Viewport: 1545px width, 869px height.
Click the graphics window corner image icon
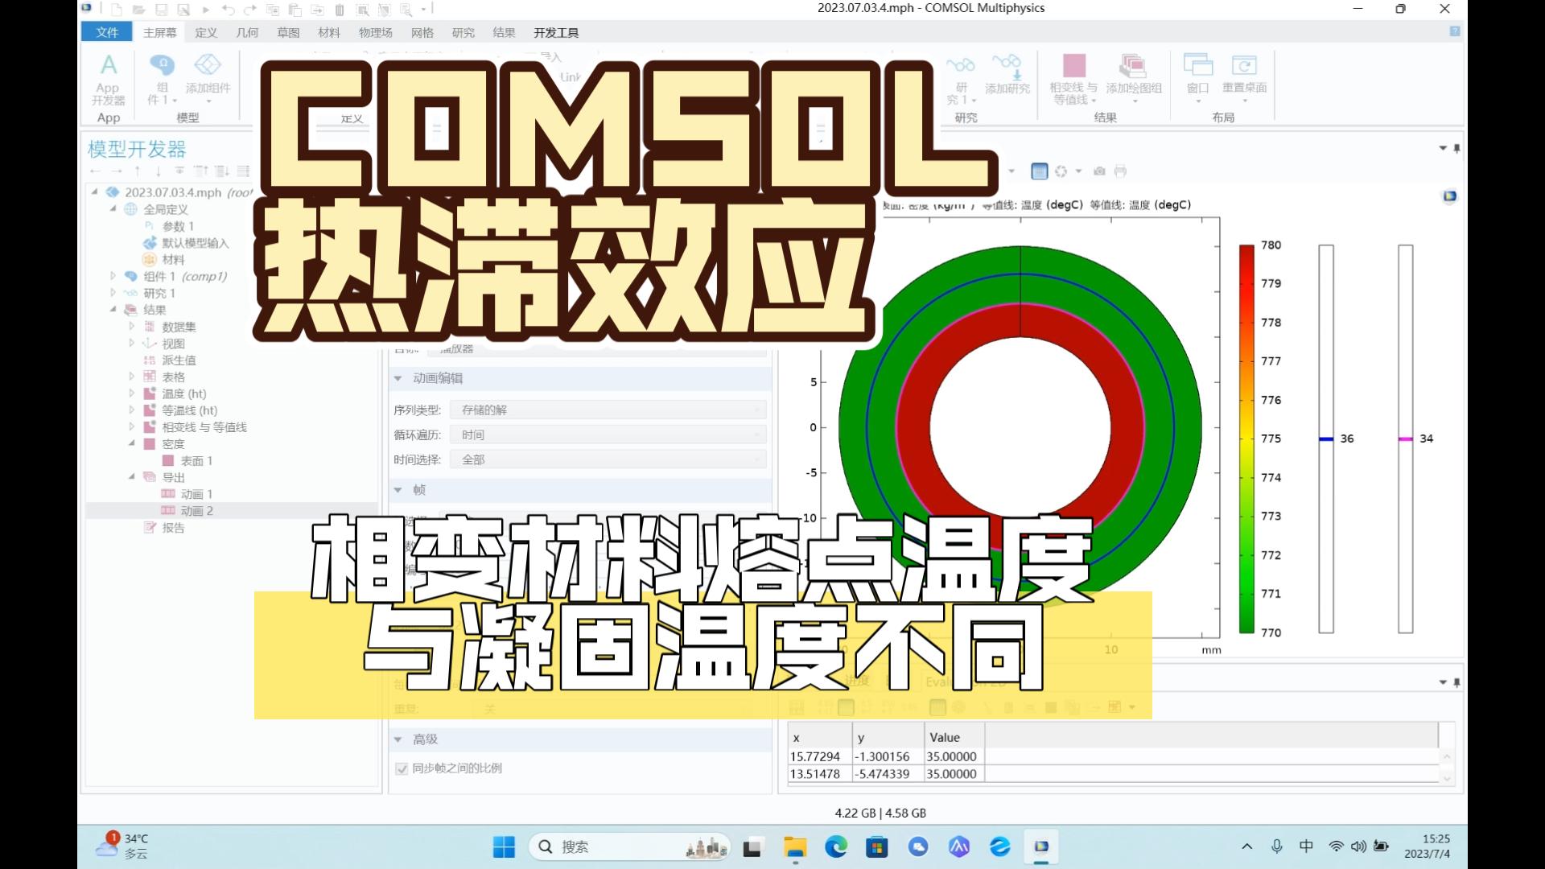point(1449,196)
